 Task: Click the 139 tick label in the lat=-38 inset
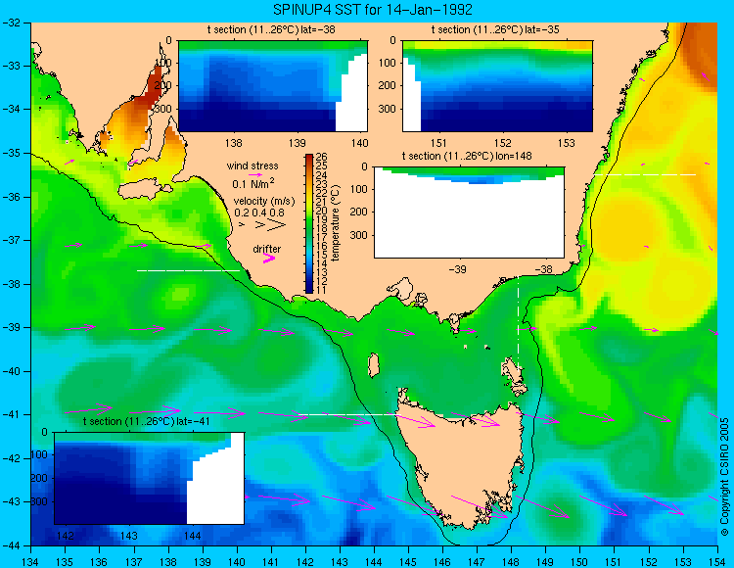[297, 143]
